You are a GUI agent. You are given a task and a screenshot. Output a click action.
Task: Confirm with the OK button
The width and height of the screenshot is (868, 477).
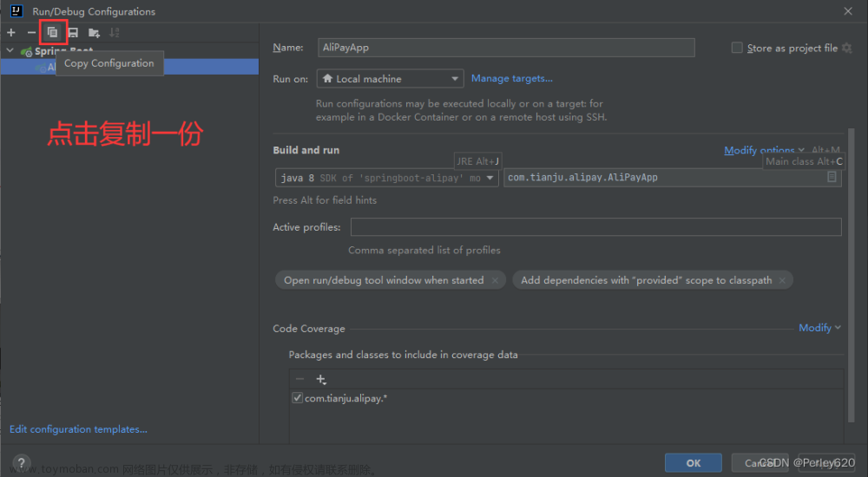point(693,463)
